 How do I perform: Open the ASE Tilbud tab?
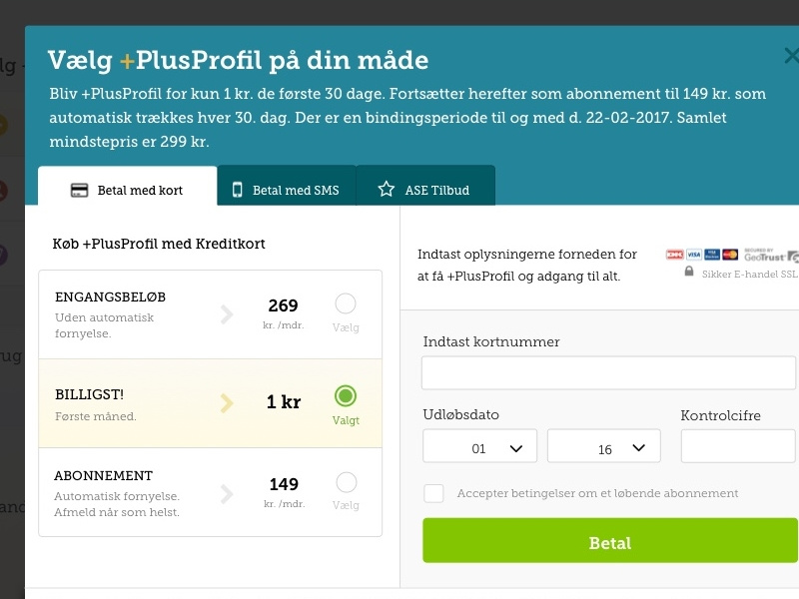click(425, 186)
